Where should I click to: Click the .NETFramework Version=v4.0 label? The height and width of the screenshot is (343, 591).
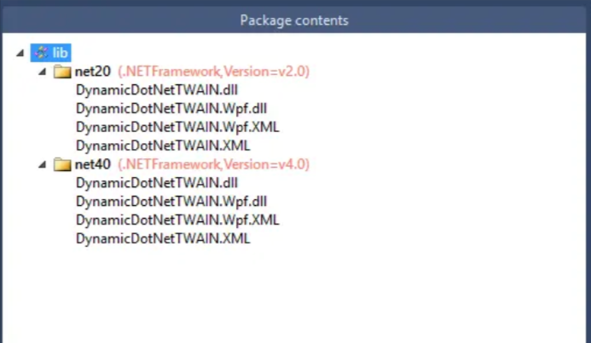tap(213, 164)
